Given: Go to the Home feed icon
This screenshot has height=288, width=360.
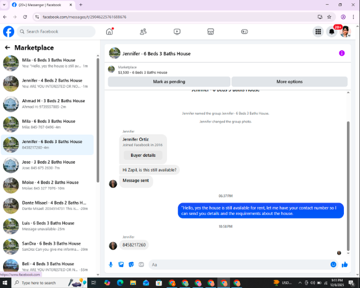Looking at the screenshot, I should (x=109, y=32).
